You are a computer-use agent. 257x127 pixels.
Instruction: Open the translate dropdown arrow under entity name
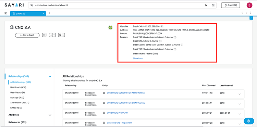click(63, 35)
